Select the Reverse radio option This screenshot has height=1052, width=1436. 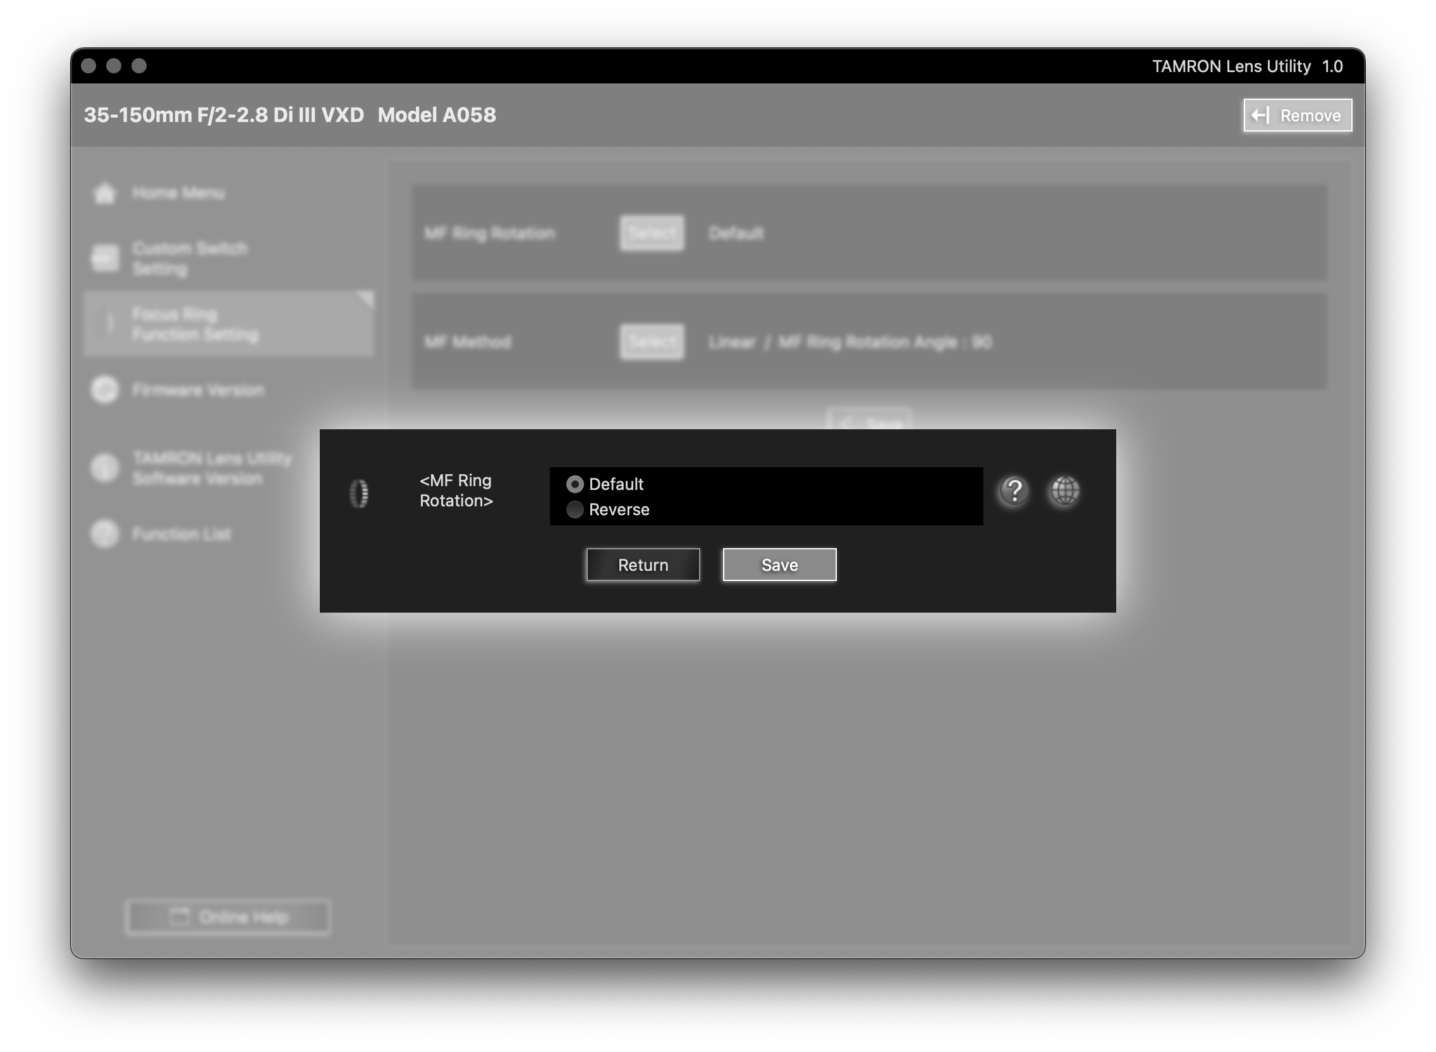point(575,510)
